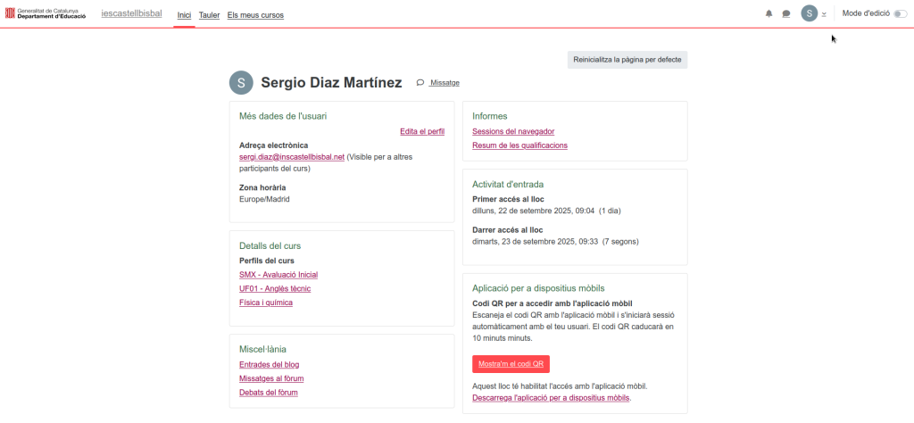This screenshot has height=423, width=914.
Task: Open Entrades del blog link
Action: (x=269, y=364)
